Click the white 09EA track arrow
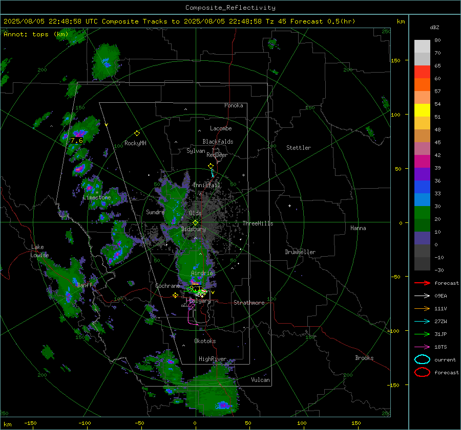Image resolution: width=461 pixels, height=430 pixels. pos(422,296)
